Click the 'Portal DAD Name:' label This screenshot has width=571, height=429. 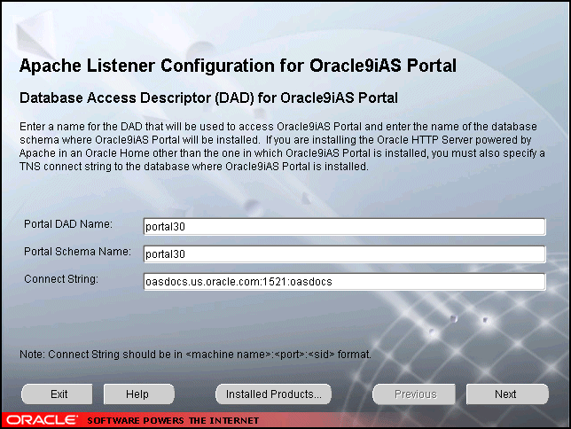point(68,224)
